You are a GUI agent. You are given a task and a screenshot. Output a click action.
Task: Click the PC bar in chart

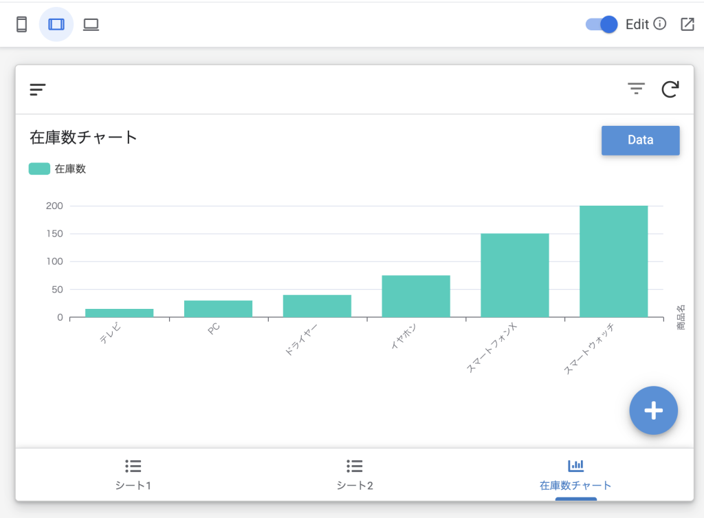click(218, 309)
